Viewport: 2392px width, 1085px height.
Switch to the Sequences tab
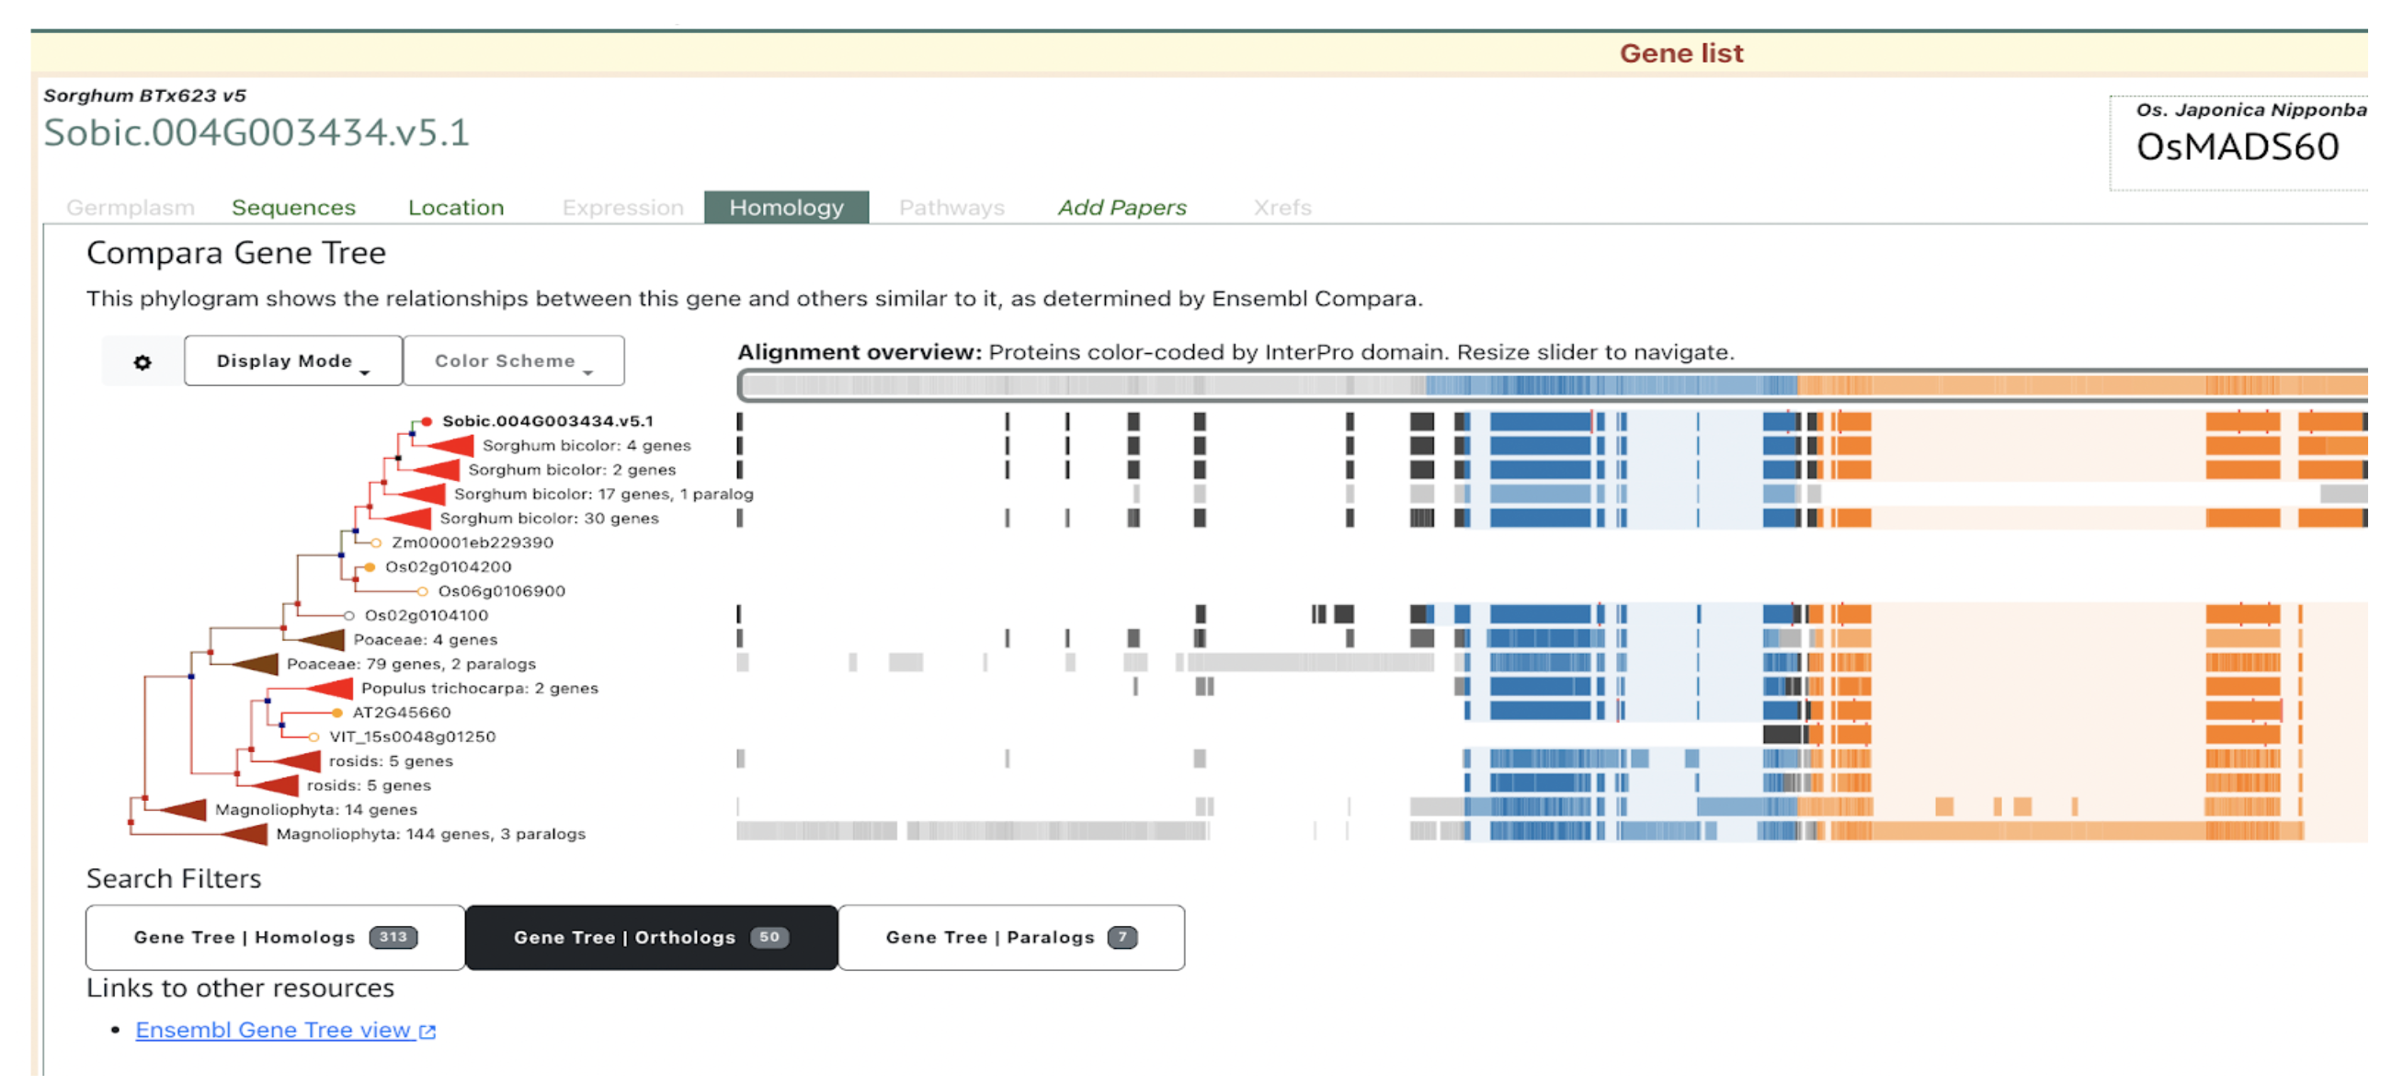(x=293, y=207)
